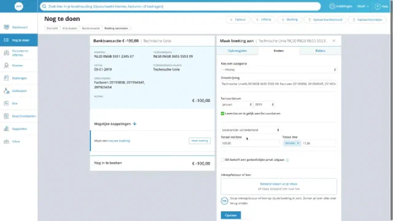Expand Mogelijke koppelingen arrow

coord(134,124)
